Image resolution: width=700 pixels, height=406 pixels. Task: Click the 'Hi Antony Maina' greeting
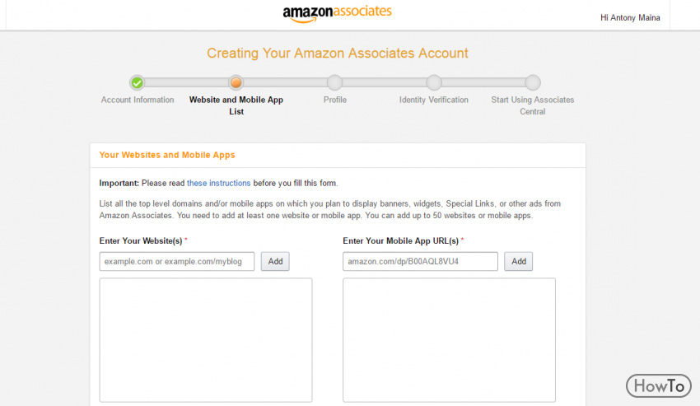630,18
